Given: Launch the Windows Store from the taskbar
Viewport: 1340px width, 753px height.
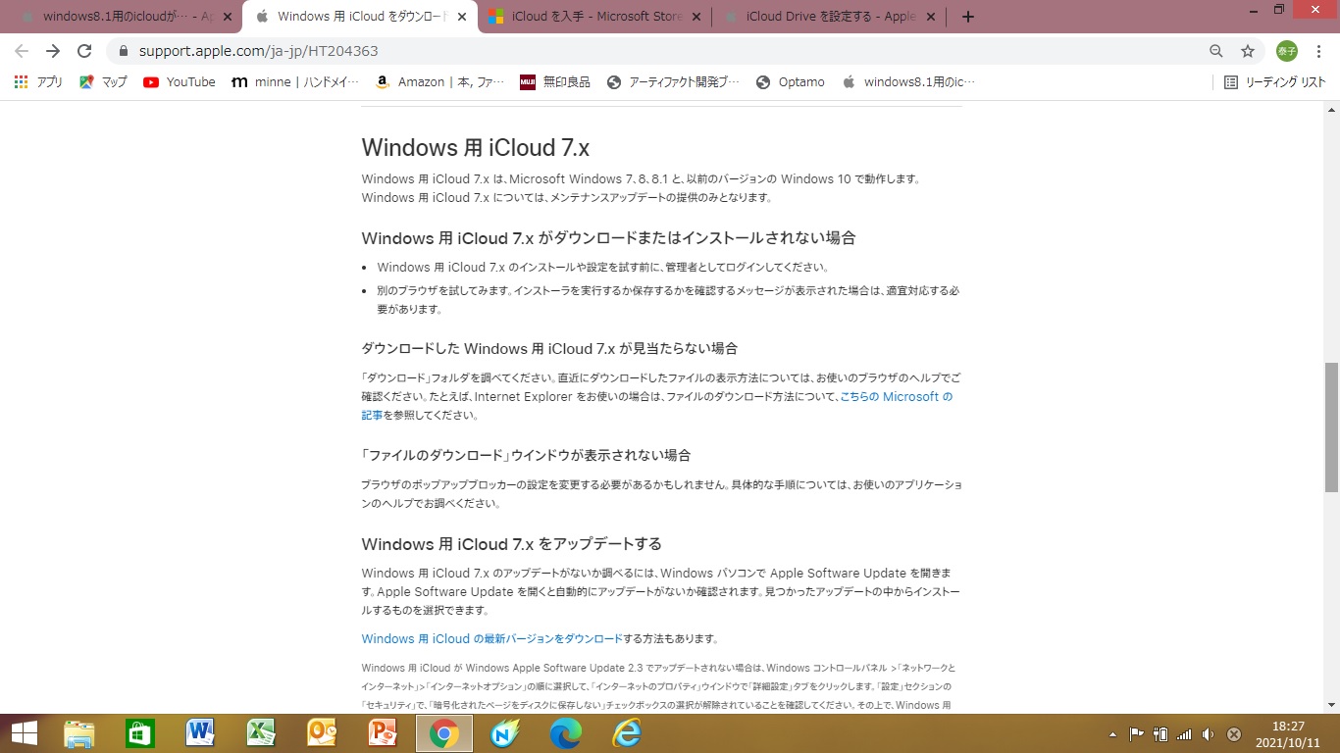Looking at the screenshot, I should tap(140, 733).
